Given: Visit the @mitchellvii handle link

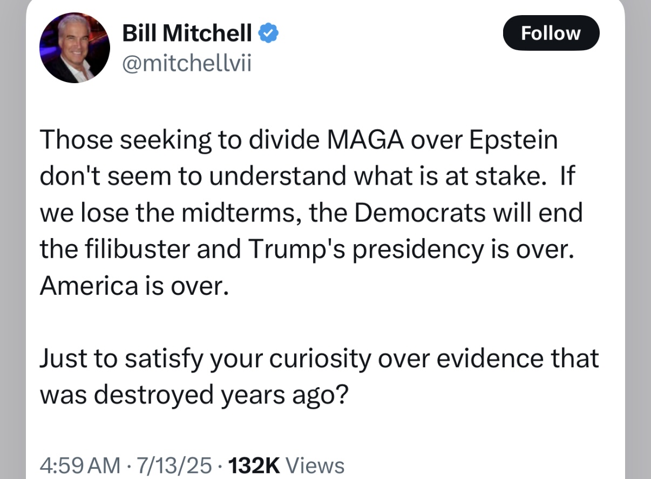Looking at the screenshot, I should (x=188, y=64).
